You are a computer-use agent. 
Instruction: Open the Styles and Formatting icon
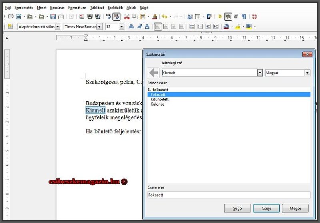click(10, 26)
